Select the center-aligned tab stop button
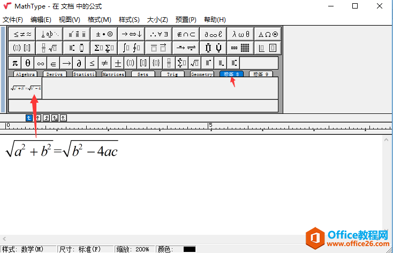This screenshot has height=253, width=393. [38, 118]
